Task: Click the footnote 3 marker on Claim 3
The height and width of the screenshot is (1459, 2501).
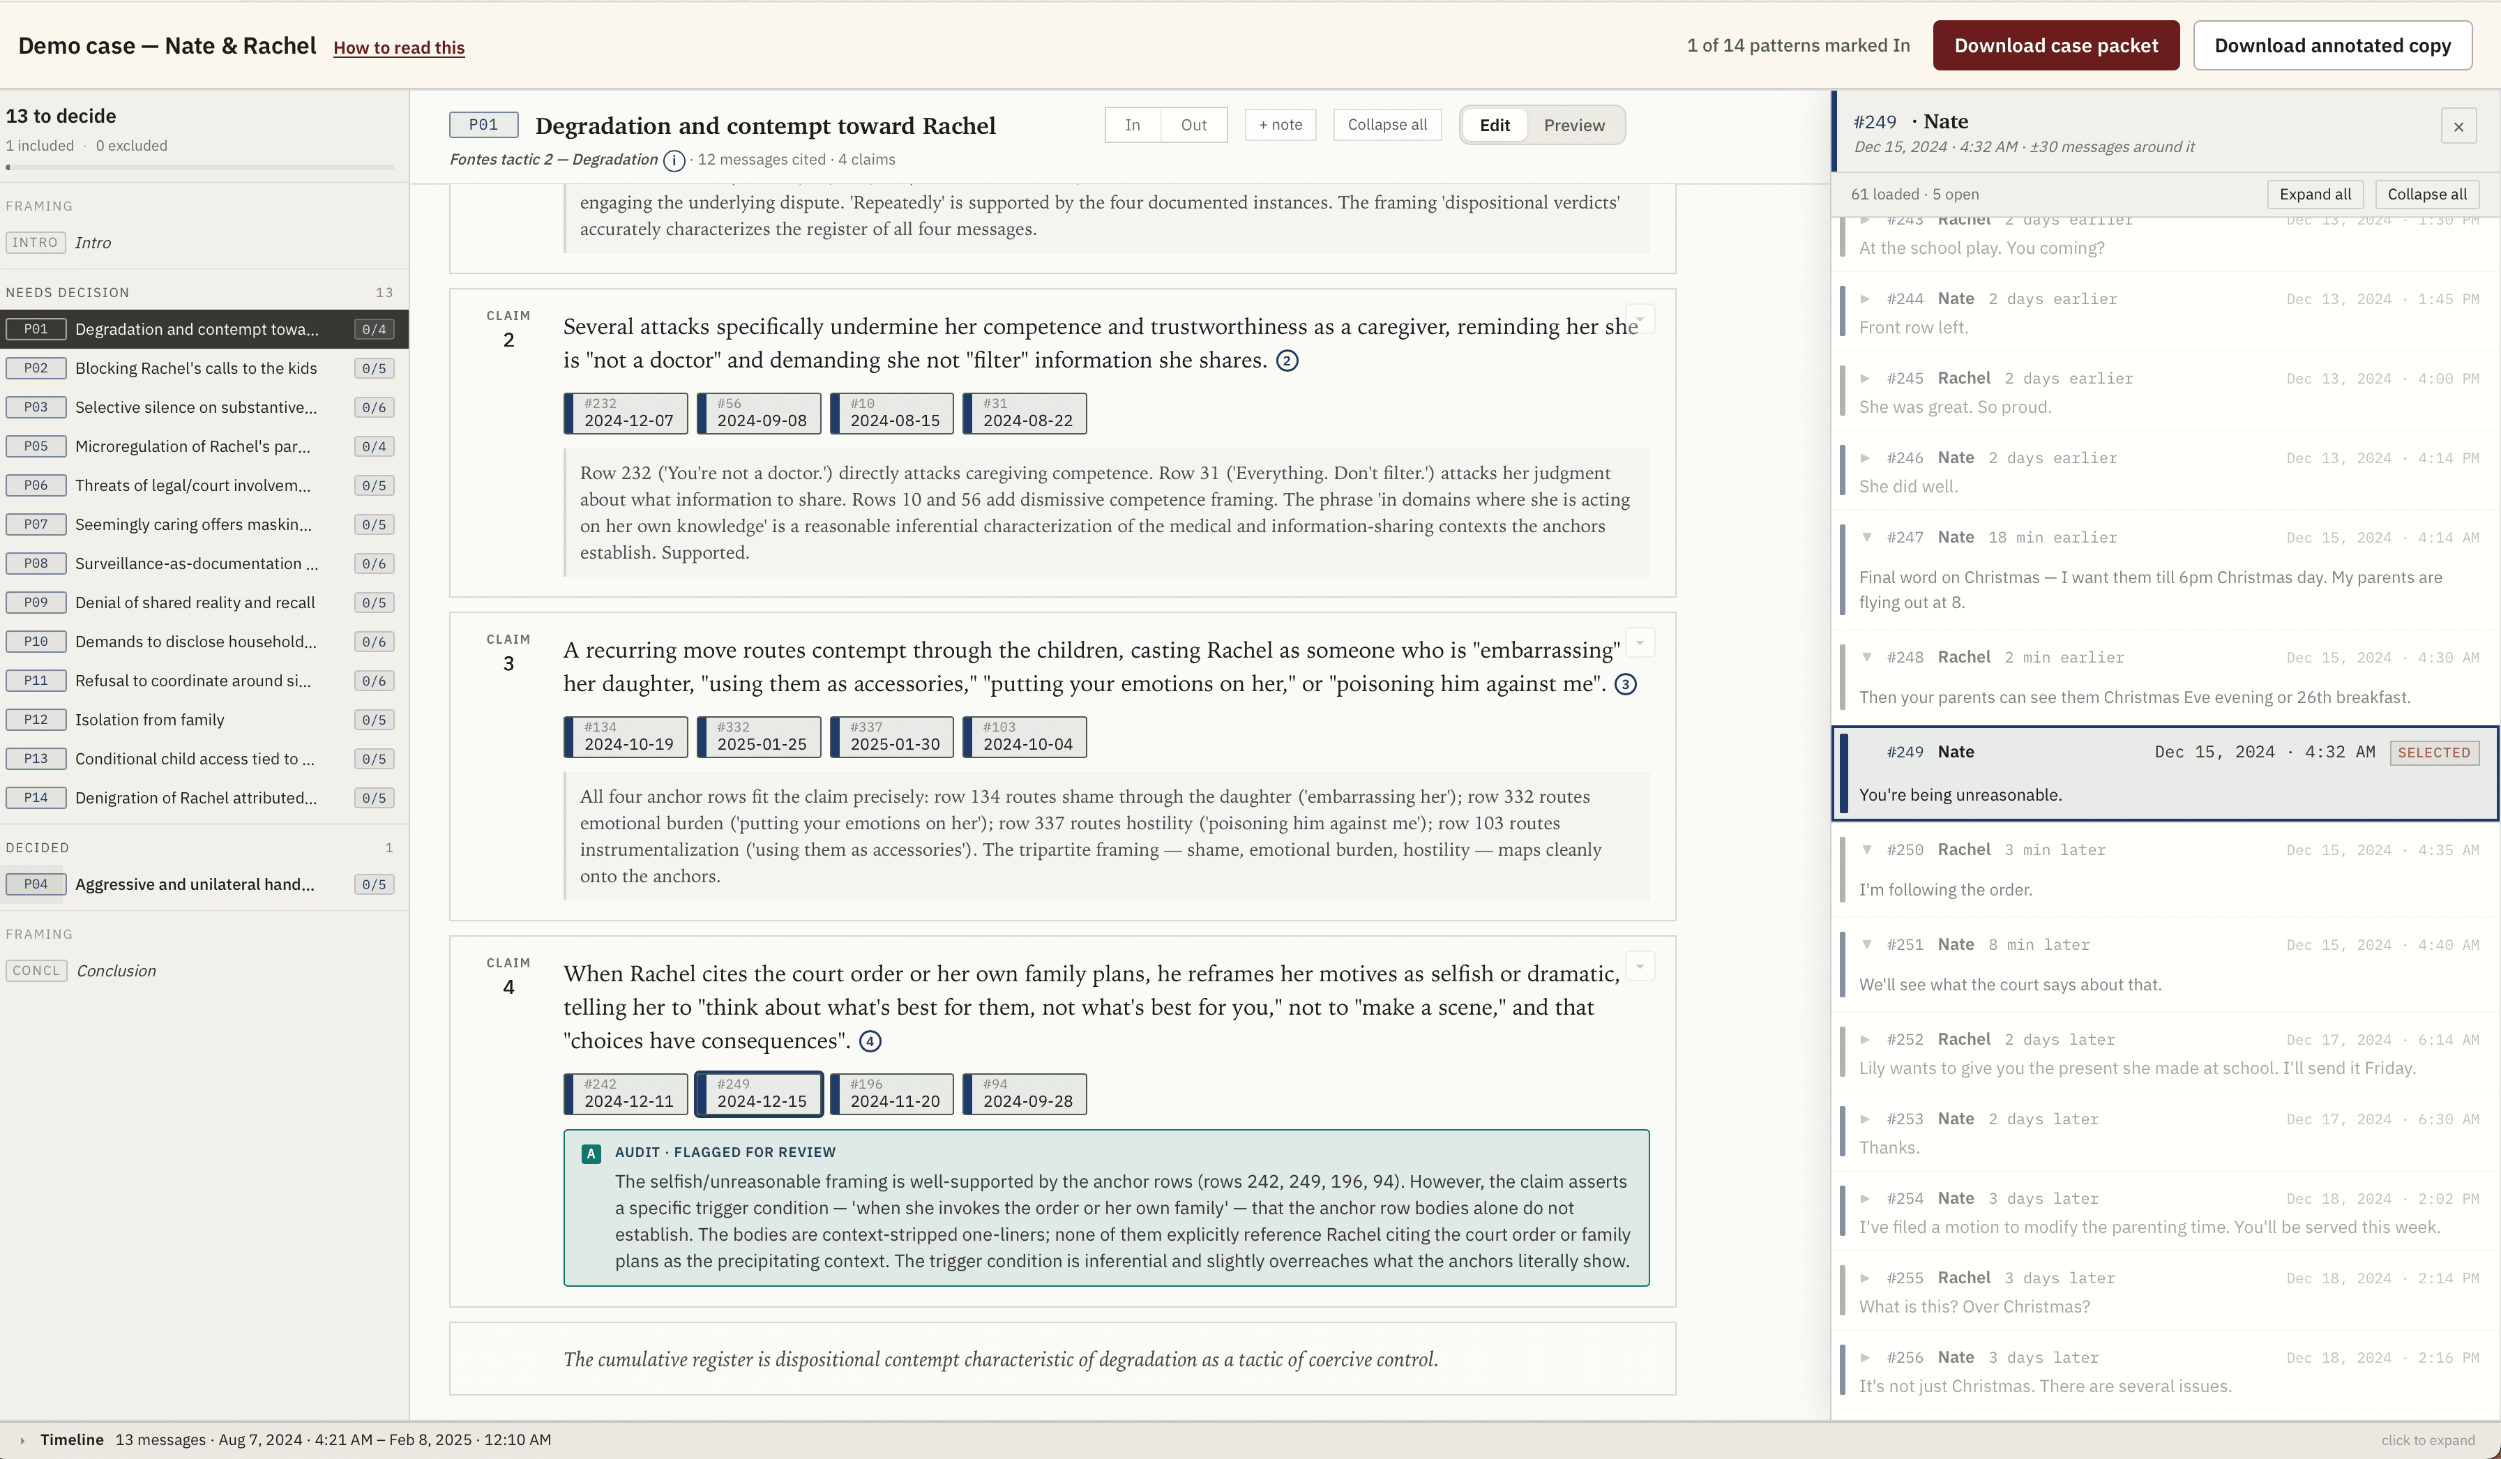Action: tap(1624, 684)
